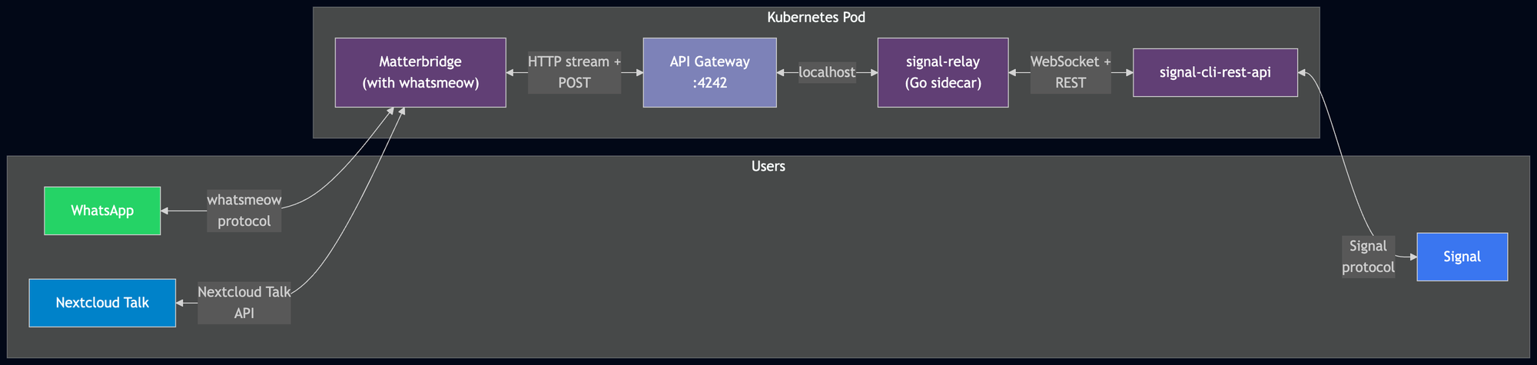Click the blue Signal node

click(x=1461, y=257)
